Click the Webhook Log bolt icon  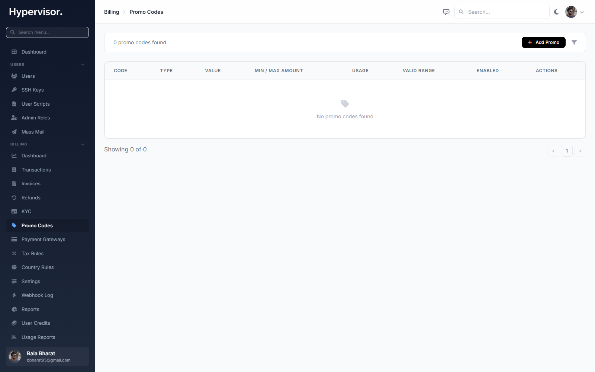tap(14, 295)
